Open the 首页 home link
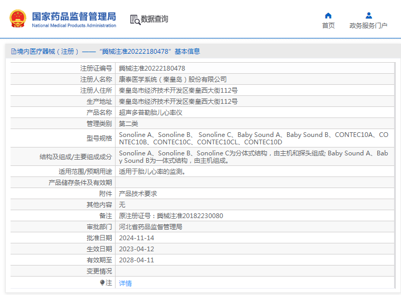 point(328,25)
